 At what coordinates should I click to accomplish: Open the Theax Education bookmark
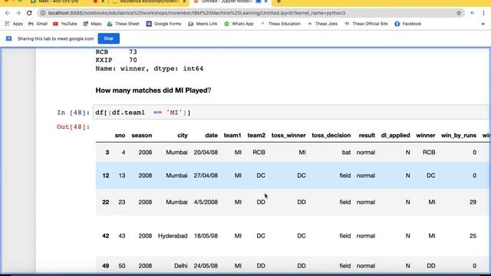[281, 24]
